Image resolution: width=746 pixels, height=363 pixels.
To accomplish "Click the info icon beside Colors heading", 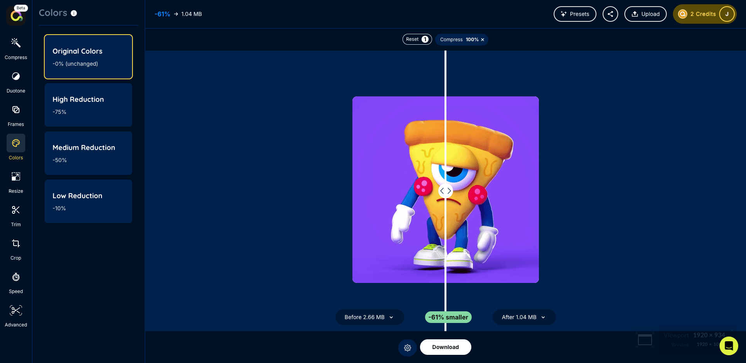I will click(x=74, y=13).
